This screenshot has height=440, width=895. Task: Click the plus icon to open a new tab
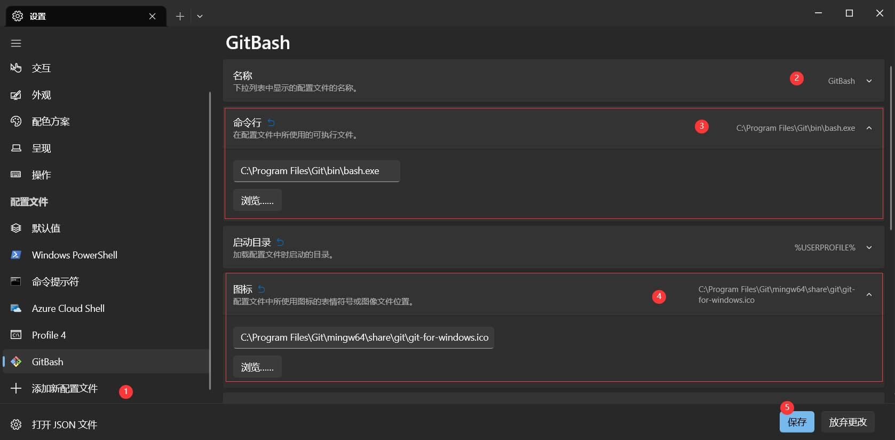(180, 17)
